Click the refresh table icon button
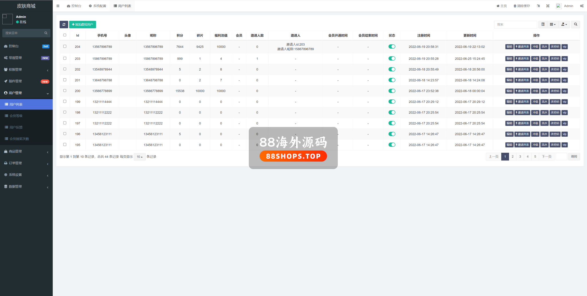587x296 pixels. (x=64, y=25)
